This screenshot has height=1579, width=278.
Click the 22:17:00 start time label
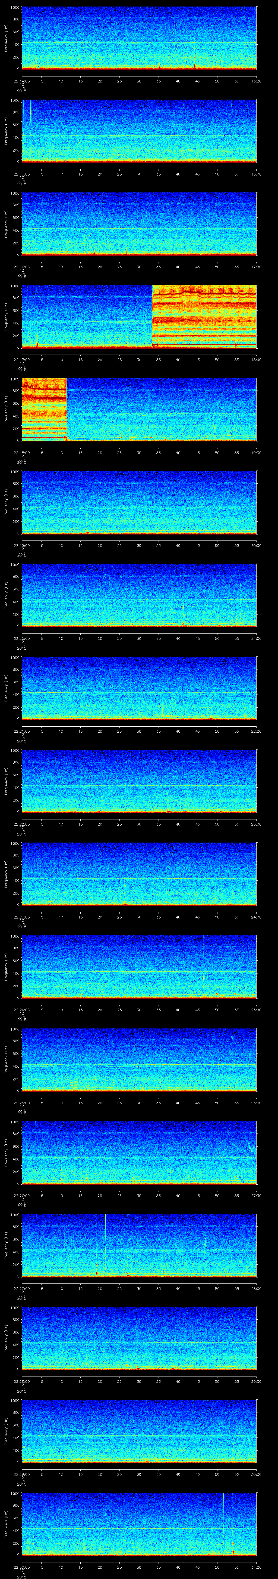tap(21, 359)
